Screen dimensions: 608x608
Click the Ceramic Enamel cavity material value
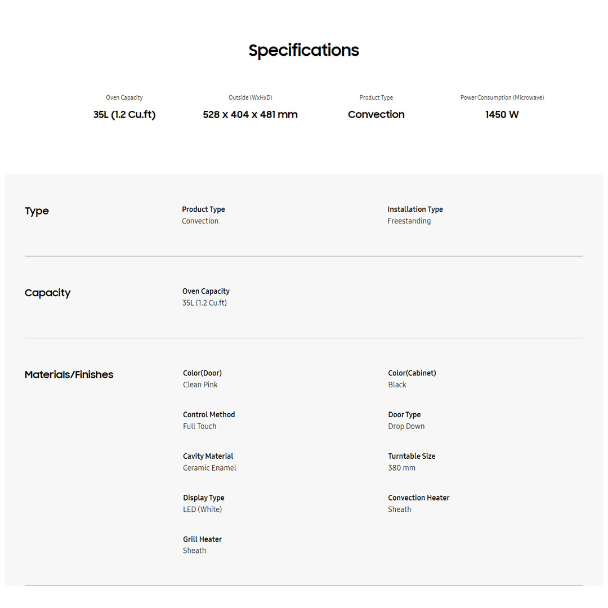point(209,468)
